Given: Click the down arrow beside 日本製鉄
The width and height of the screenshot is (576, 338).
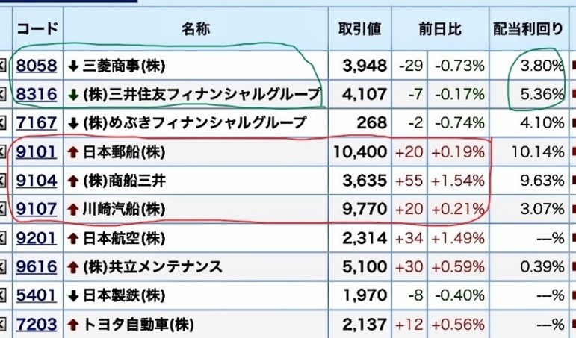Looking at the screenshot, I should (73, 295).
